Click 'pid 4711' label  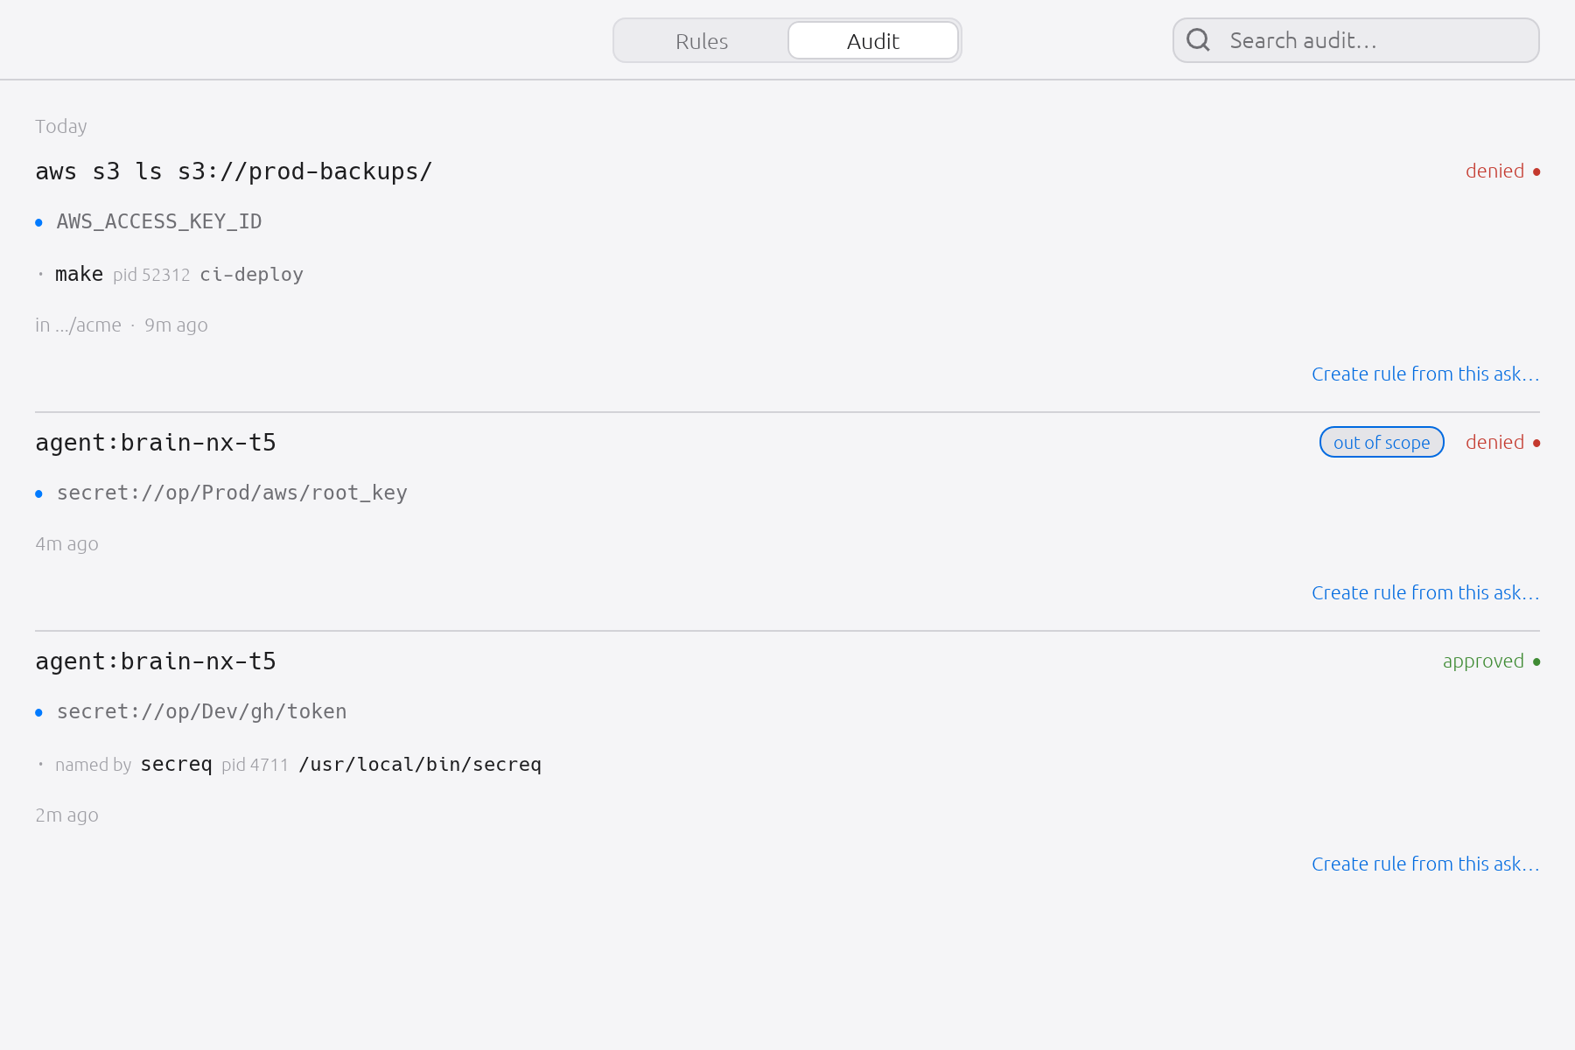click(x=255, y=765)
